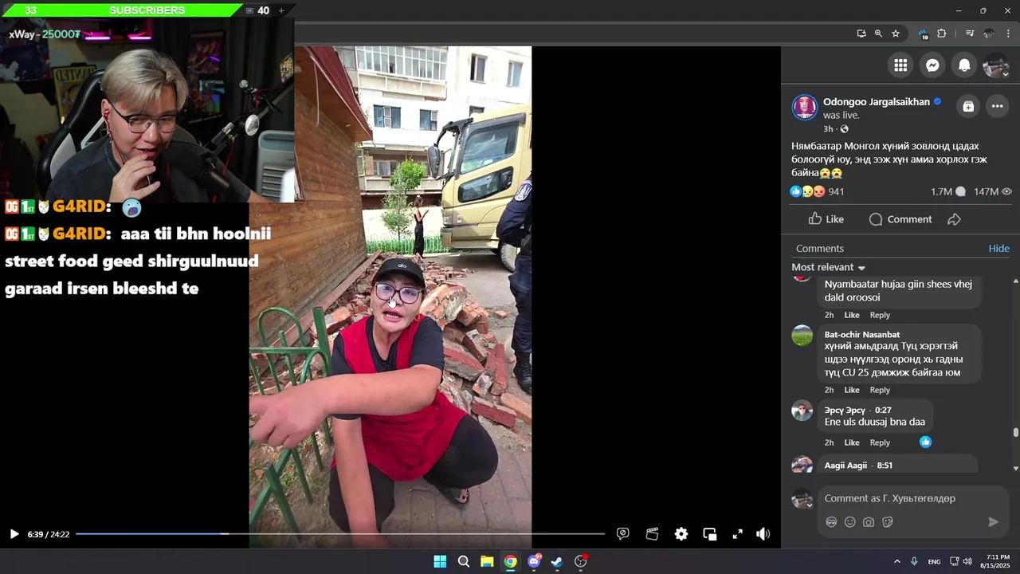Switch ENG input language indicator
This screenshot has height=574, width=1020.
coord(934,561)
